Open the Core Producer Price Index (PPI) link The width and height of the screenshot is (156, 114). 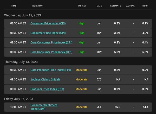[x=50, y=70]
